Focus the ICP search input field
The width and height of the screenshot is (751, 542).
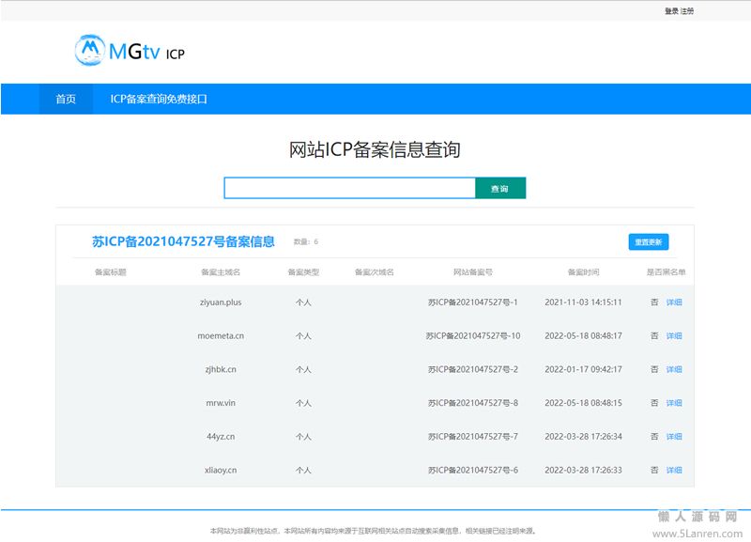(x=349, y=189)
